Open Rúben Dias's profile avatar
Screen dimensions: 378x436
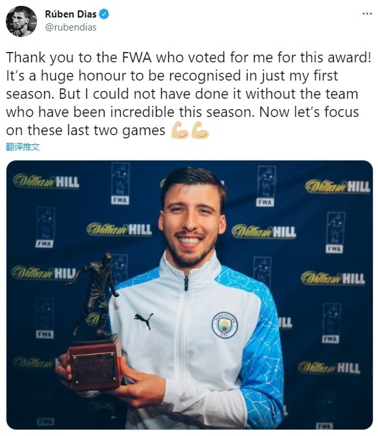click(21, 21)
